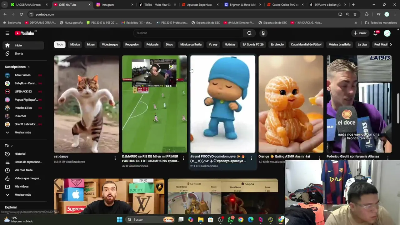
Task: Bookmark this page with the star
Action: point(355,14)
